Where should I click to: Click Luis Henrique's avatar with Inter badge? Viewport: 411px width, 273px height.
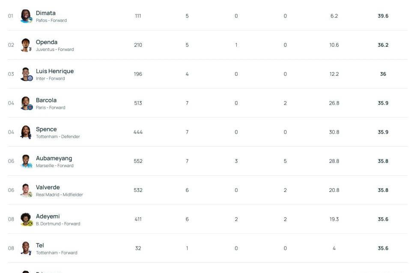click(26, 74)
